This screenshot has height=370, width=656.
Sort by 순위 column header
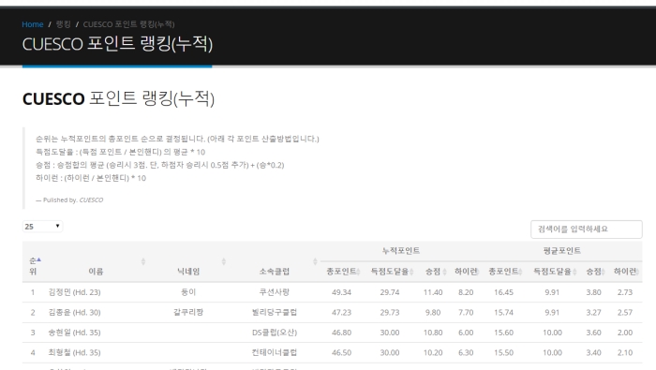click(34, 266)
